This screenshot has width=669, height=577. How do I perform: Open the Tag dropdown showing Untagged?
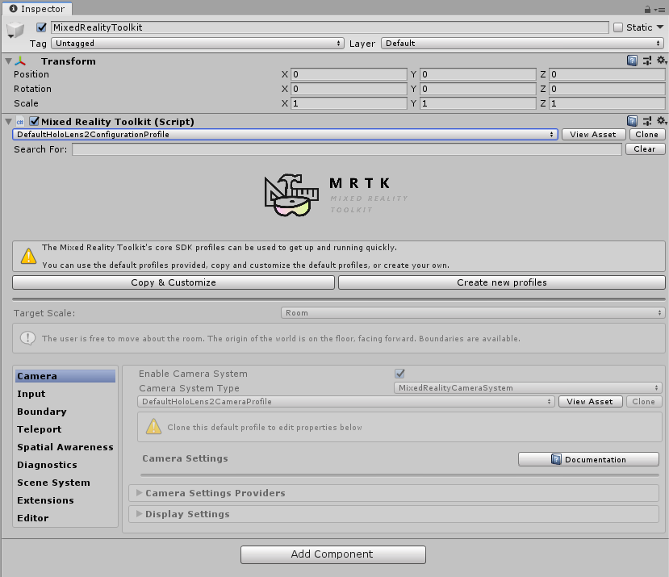pyautogui.click(x=198, y=43)
